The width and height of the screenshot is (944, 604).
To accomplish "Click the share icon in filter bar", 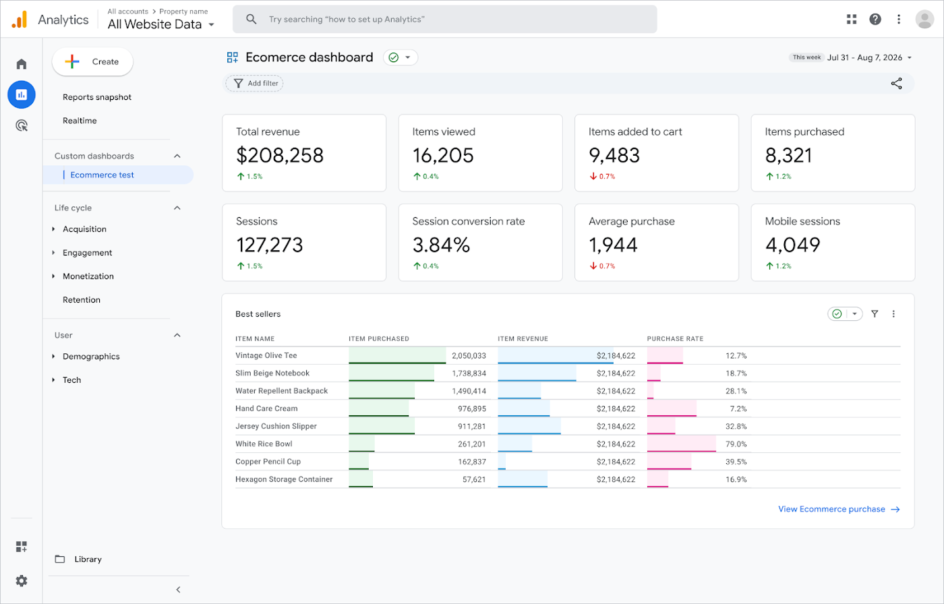I will tap(896, 84).
